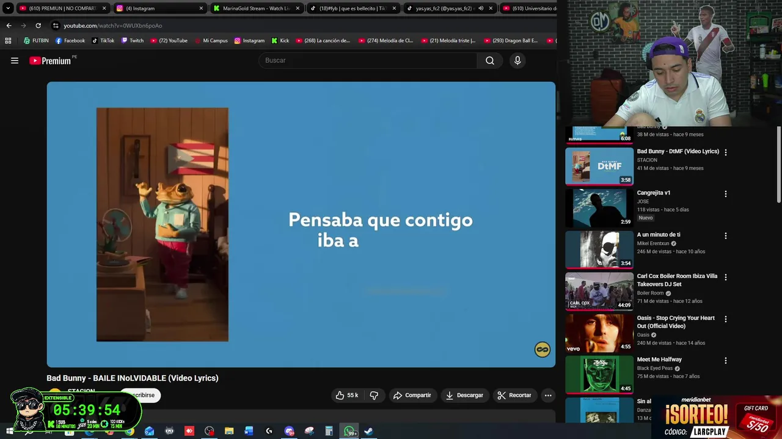This screenshot has height=439, width=782.
Task: Open Twitch bookmark
Action: click(133, 41)
